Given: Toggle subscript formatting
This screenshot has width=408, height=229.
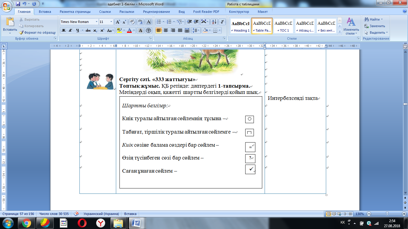Looking at the screenshot, I should [95, 30].
